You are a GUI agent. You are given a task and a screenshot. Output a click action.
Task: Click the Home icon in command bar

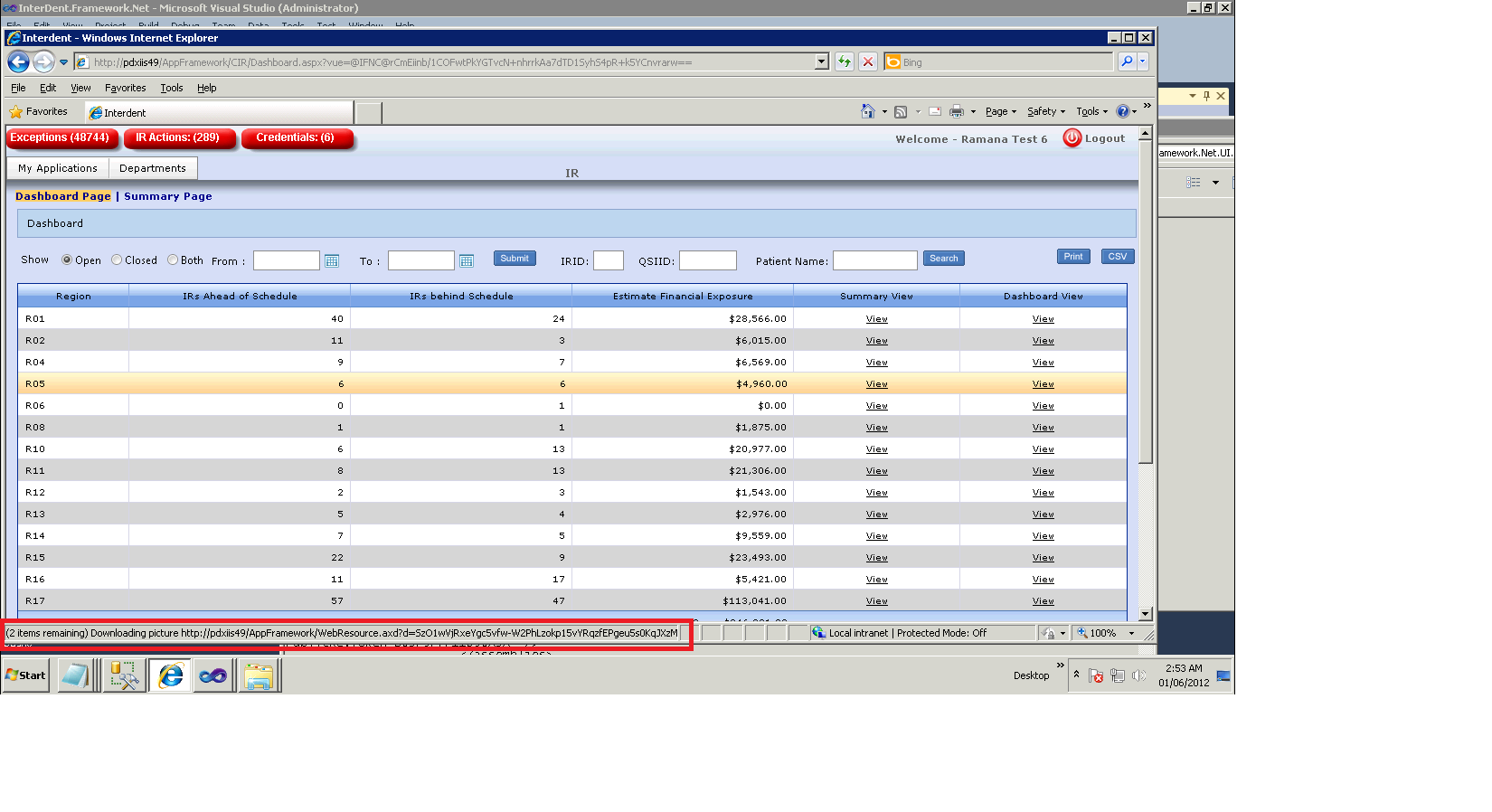pyautogui.click(x=867, y=111)
